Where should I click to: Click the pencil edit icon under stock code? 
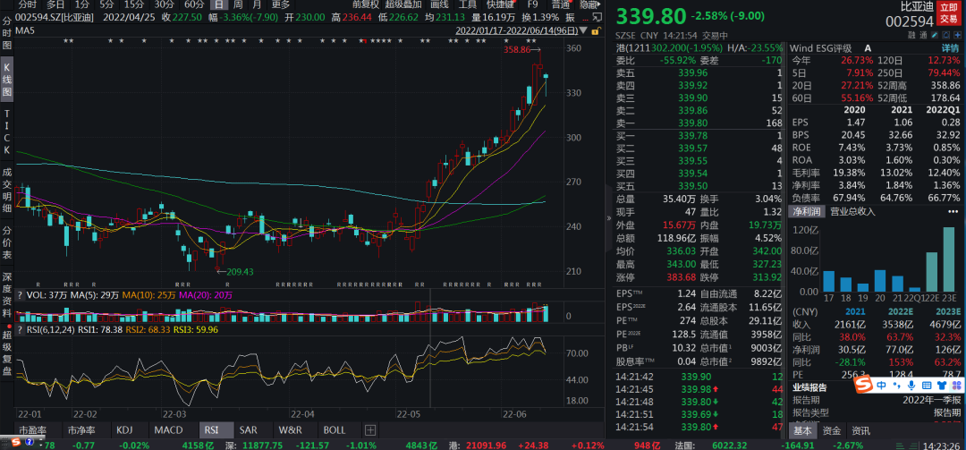[x=935, y=35]
